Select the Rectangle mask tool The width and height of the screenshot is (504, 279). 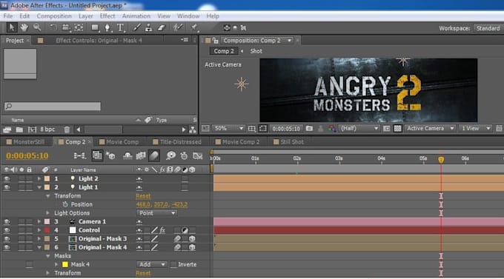[x=95, y=28]
